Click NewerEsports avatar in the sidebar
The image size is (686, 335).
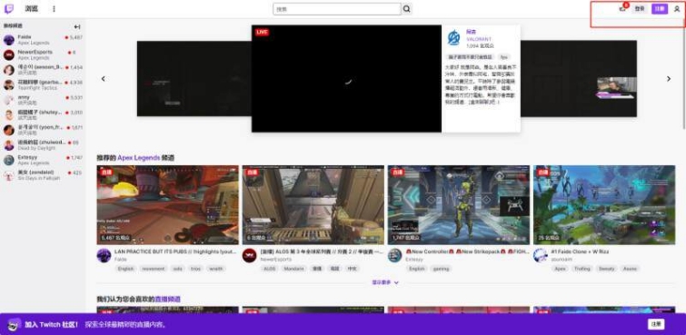tap(9, 54)
